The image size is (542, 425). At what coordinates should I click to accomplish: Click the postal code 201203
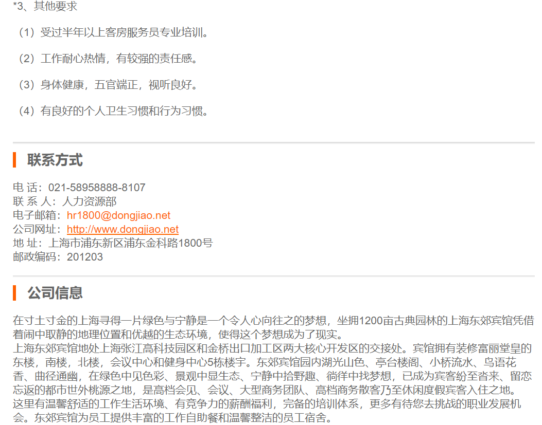pos(85,257)
